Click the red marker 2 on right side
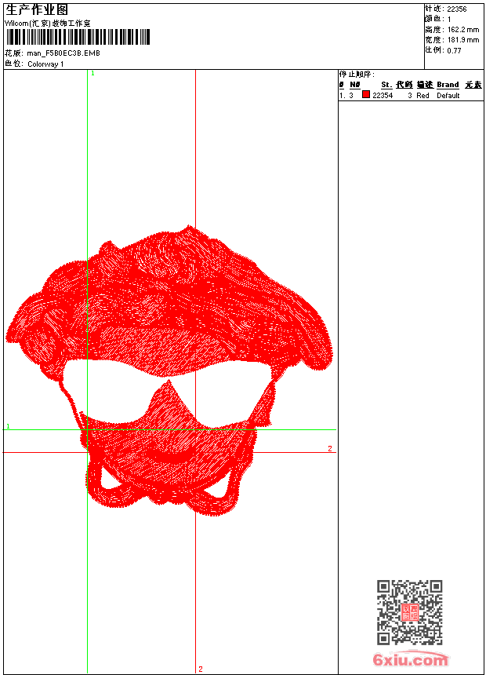Screen dimensions: 486x675 pos(330,449)
